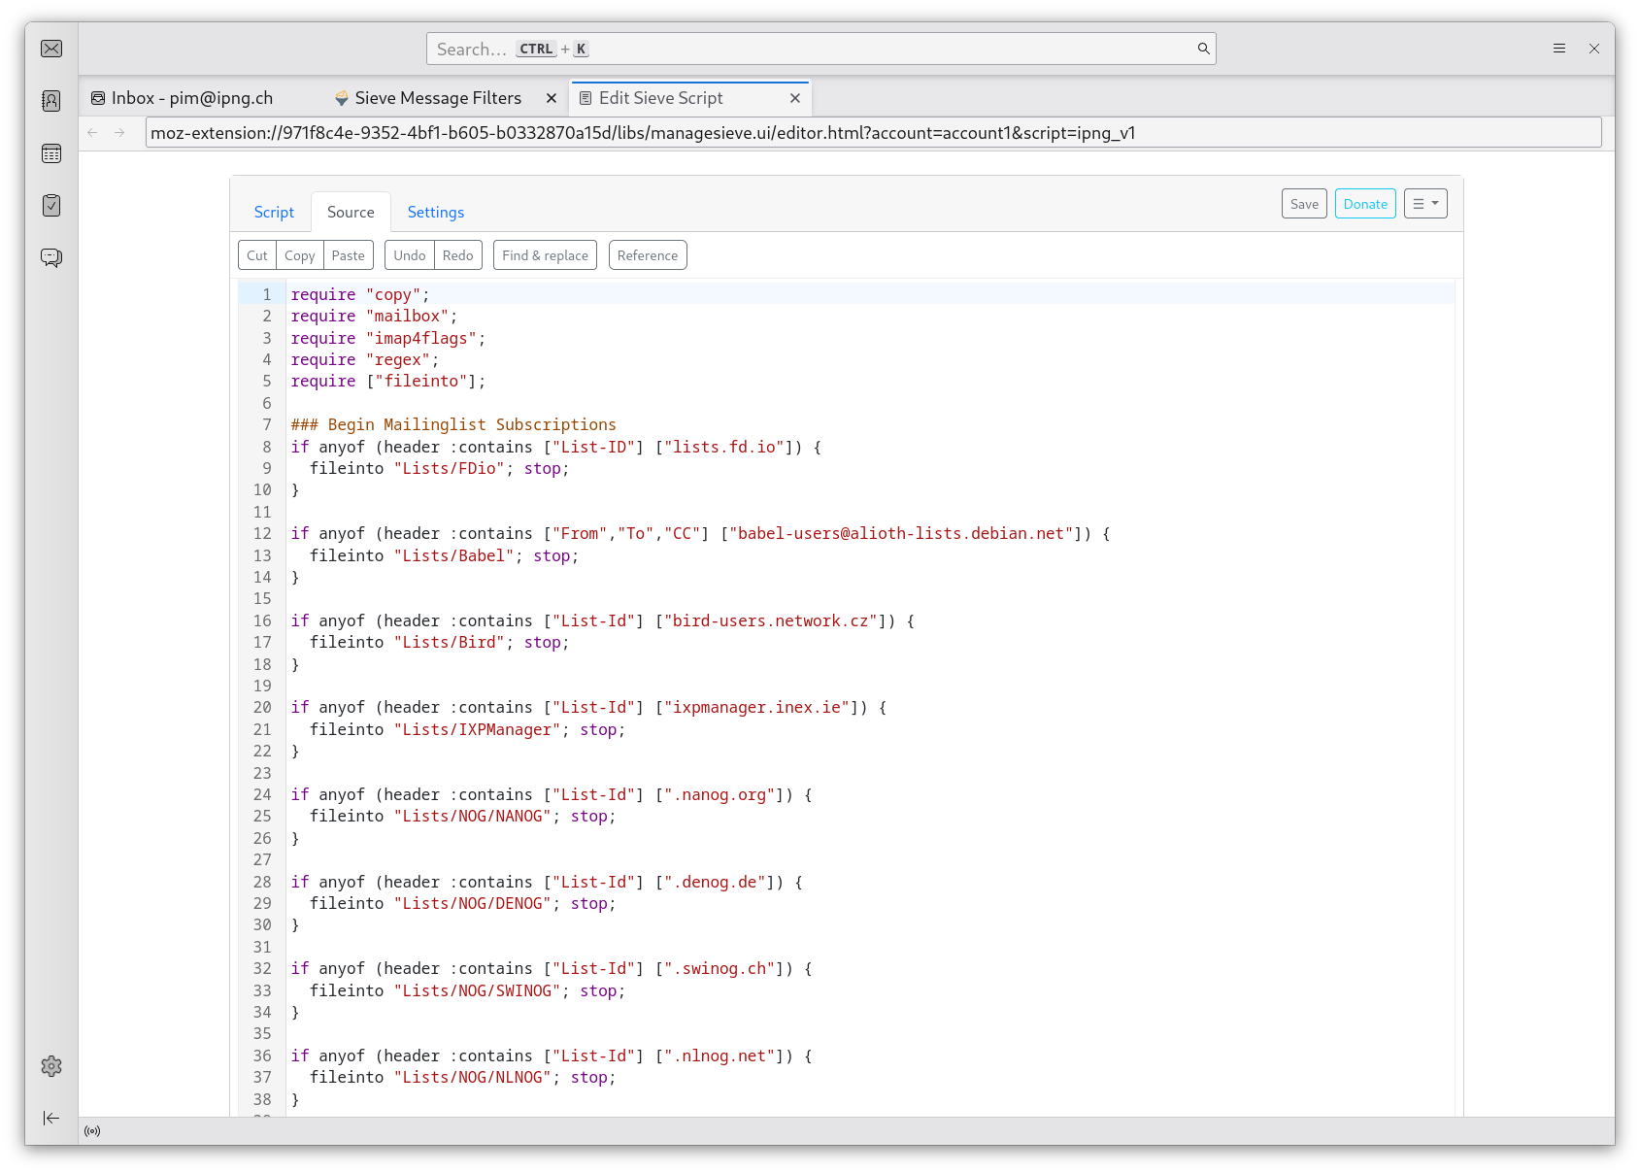1640x1173 pixels.
Task: Click the Donate button
Action: (x=1364, y=204)
